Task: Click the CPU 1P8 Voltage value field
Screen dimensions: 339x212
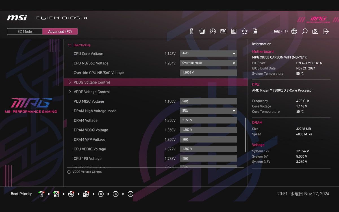Action: coord(208,159)
